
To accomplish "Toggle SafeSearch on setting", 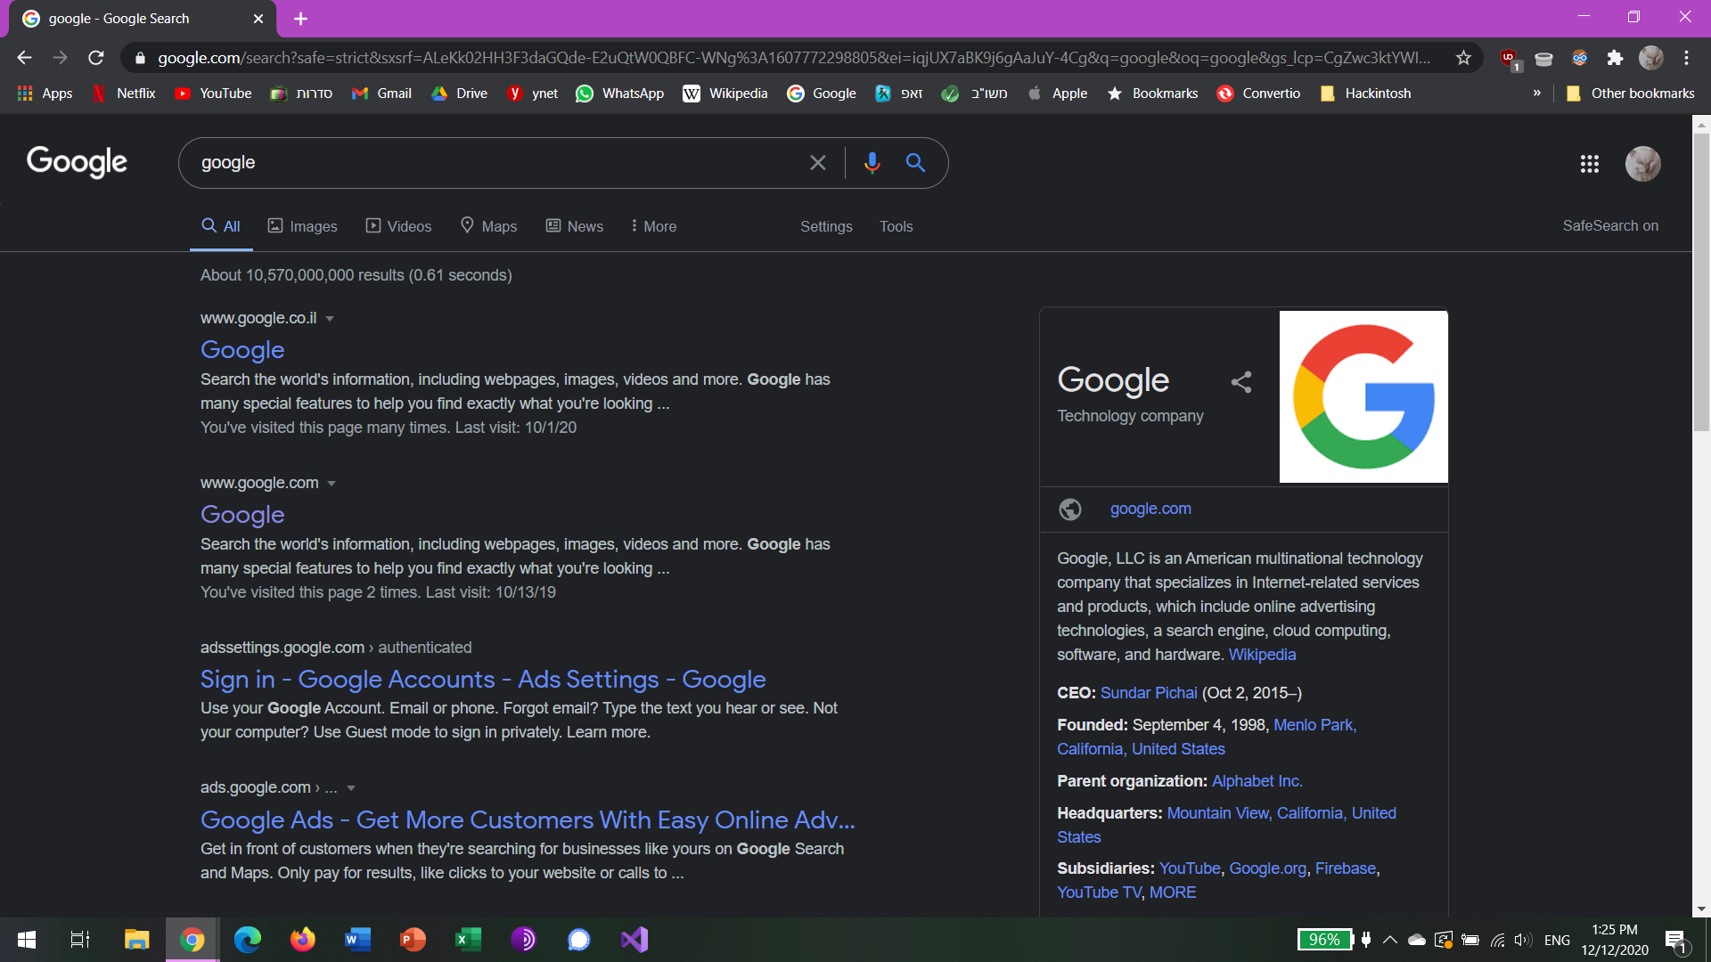I will click(1610, 225).
